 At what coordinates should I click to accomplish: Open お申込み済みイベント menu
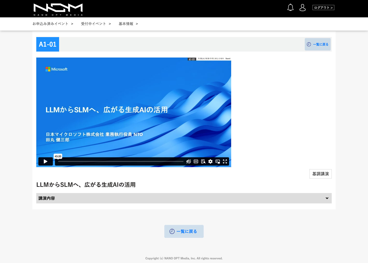click(53, 24)
